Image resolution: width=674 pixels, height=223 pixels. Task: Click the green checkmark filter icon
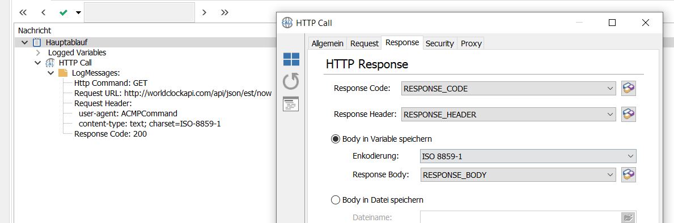(x=63, y=12)
